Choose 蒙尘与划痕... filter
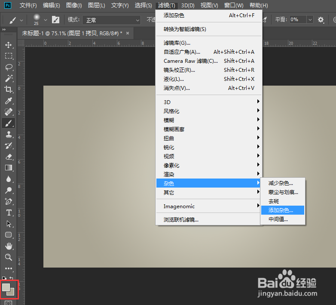Screen dimensions: 336x305 [x=283, y=192]
